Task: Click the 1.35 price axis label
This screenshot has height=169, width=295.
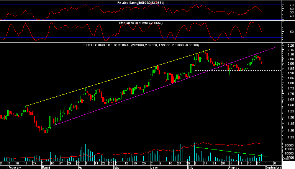Action: pyautogui.click(x=291, y=137)
